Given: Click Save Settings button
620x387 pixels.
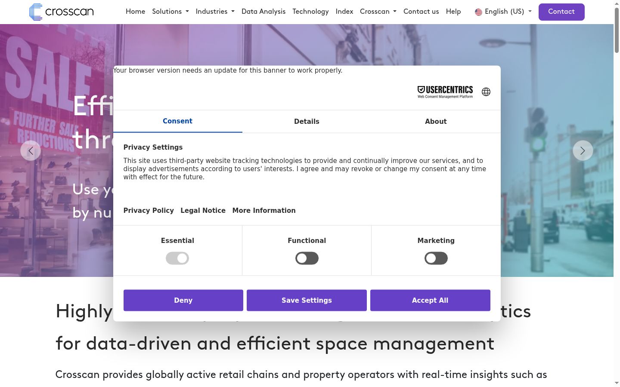Looking at the screenshot, I should pyautogui.click(x=307, y=300).
